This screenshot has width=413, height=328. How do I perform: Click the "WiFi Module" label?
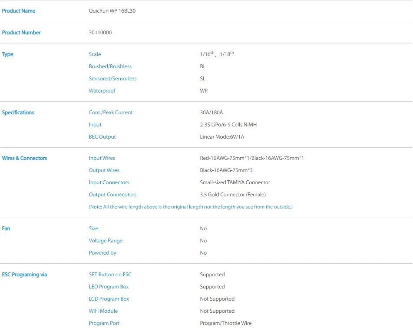point(103,311)
